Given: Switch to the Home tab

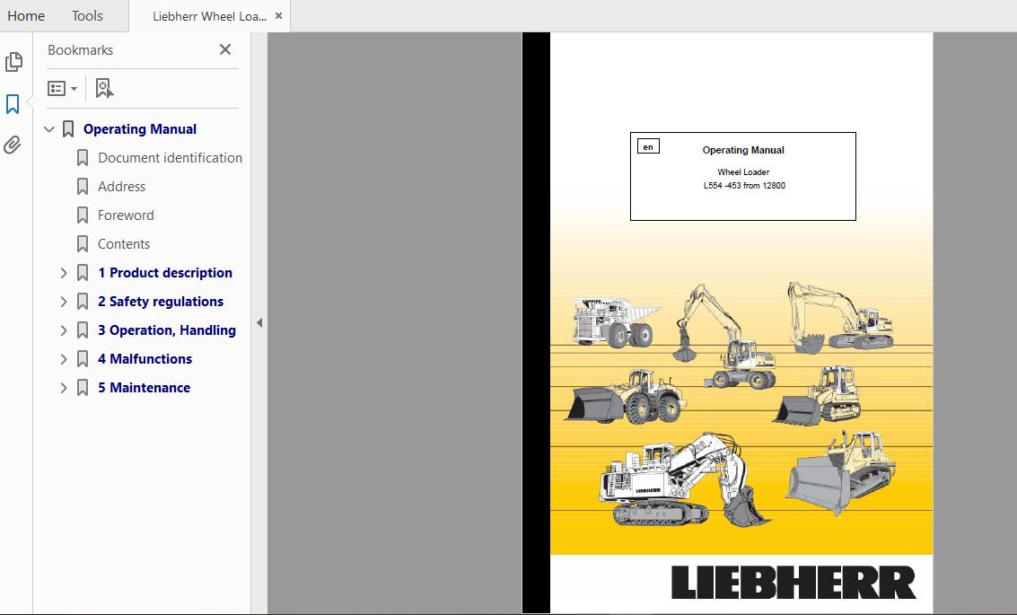Looking at the screenshot, I should point(26,15).
